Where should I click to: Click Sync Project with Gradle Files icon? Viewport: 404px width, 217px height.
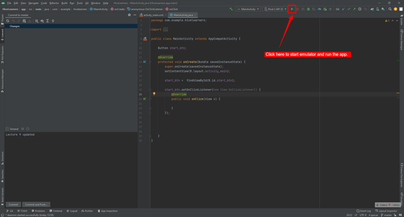(x=372, y=9)
